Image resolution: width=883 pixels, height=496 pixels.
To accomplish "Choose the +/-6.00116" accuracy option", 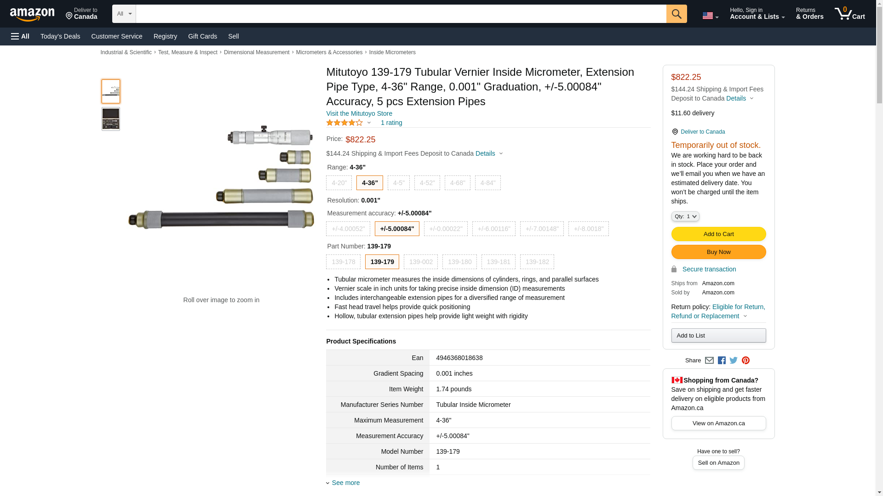I will [x=493, y=229].
